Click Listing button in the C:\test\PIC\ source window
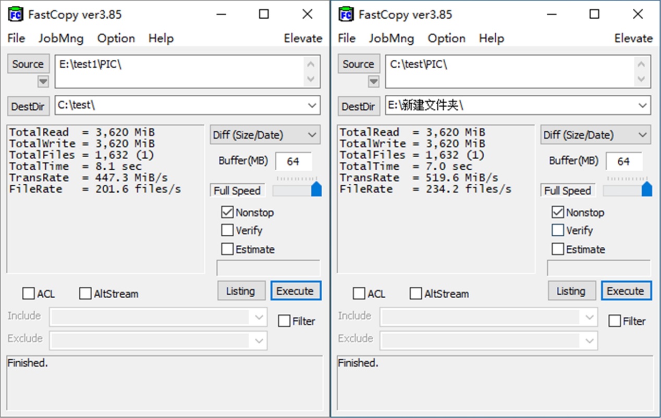The image size is (661, 418). pyautogui.click(x=571, y=291)
